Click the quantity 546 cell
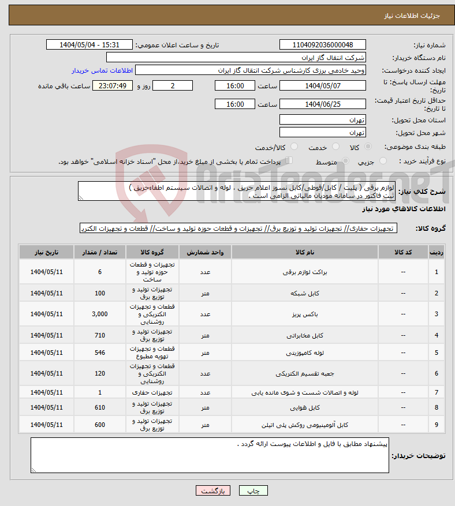 coord(100,353)
